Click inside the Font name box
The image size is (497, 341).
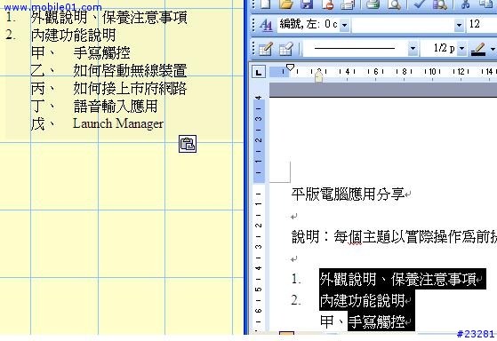point(403,24)
